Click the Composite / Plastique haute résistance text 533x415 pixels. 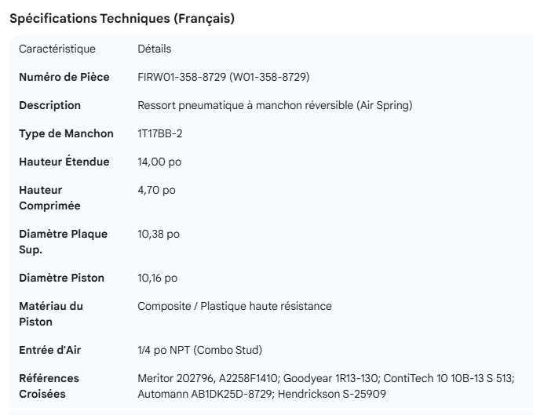tap(235, 306)
